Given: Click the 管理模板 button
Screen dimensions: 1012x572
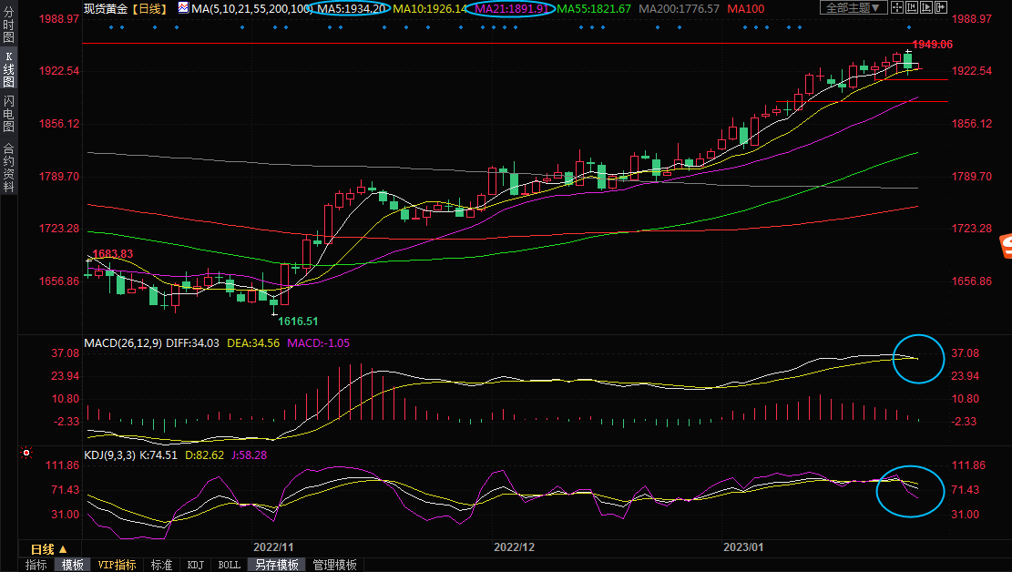Looking at the screenshot, I should (x=334, y=565).
